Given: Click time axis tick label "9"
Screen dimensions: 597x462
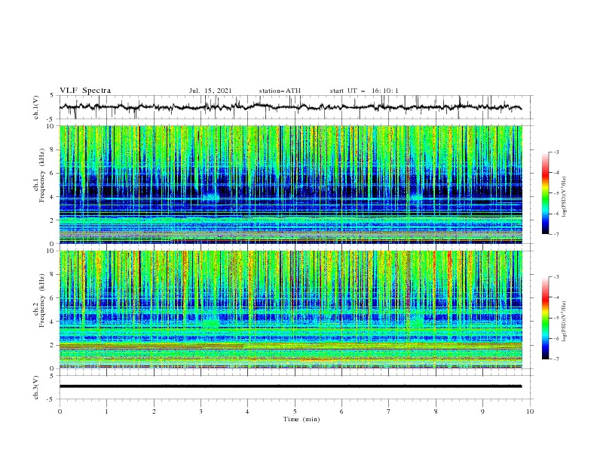Looking at the screenshot, I should [482, 411].
